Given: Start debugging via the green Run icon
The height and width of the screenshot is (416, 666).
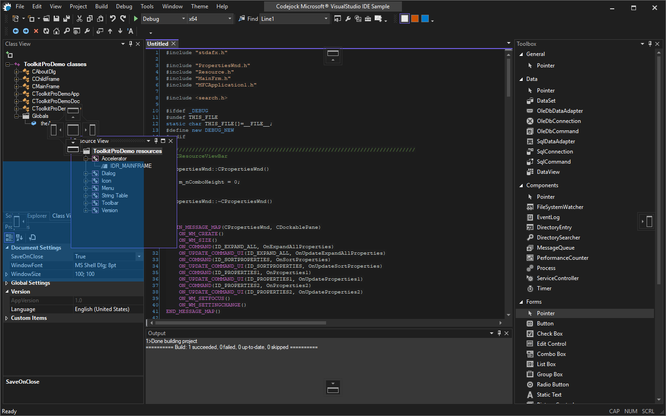Looking at the screenshot, I should [x=136, y=18].
